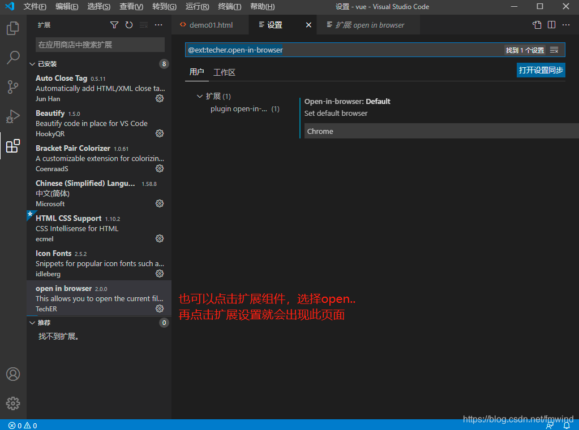Open gear menu for open in browser
The image size is (579, 430).
(160, 309)
